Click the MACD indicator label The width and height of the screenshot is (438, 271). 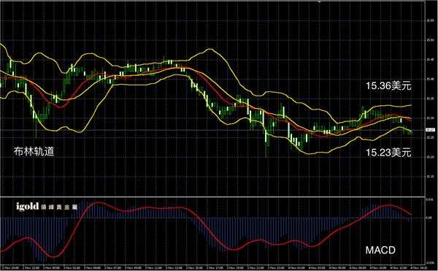tap(380, 250)
